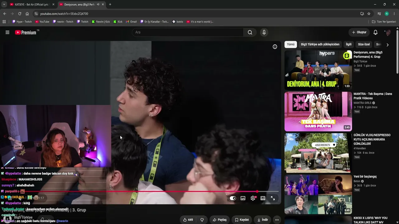Open the Chrome profile avatar
399x224 pixels.
click(387, 14)
